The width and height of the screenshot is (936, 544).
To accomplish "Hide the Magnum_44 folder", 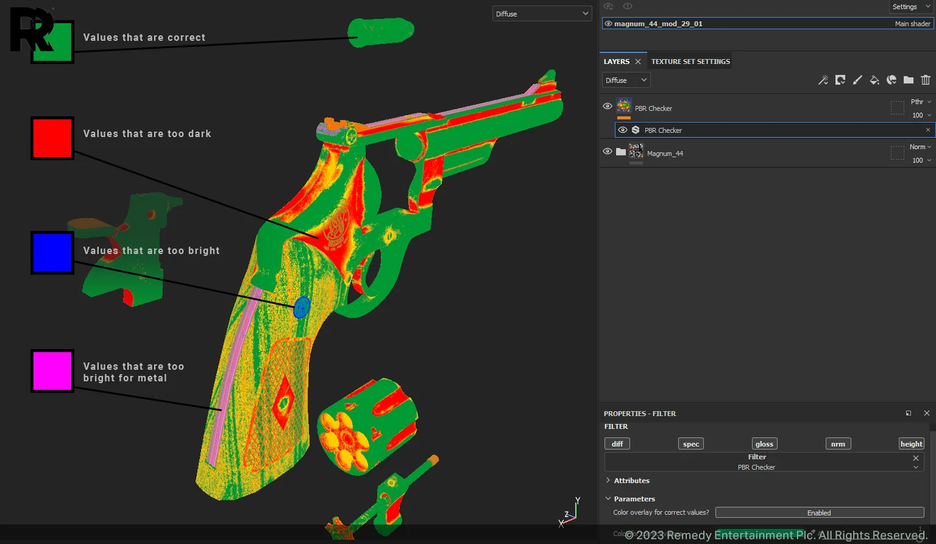I will [x=608, y=151].
